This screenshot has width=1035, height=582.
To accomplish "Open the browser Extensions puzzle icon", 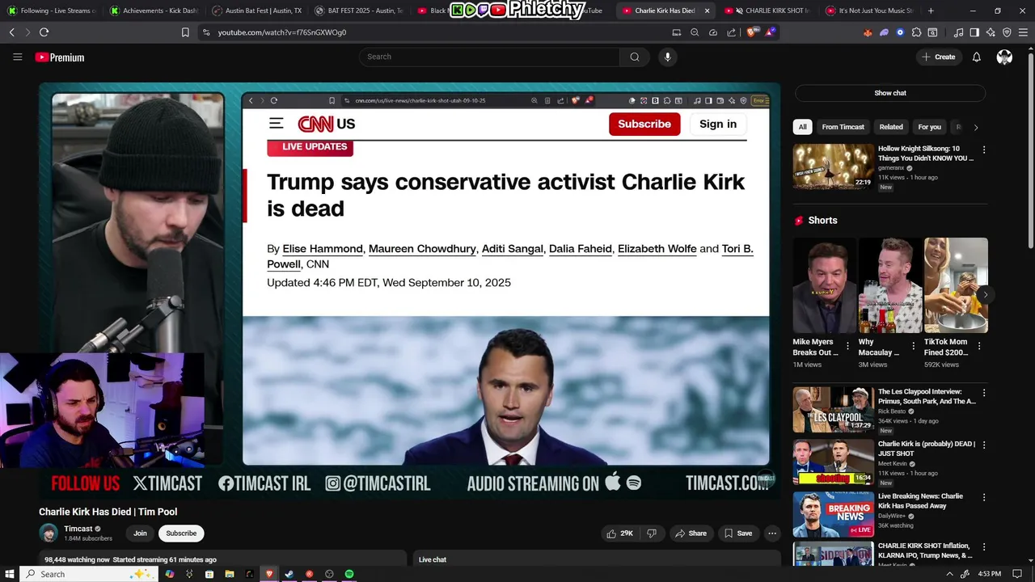I will (x=916, y=32).
